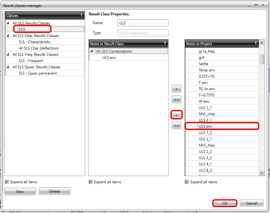Click the Name input field
The height and width of the screenshot is (213, 270).
pyautogui.click(x=143, y=23)
